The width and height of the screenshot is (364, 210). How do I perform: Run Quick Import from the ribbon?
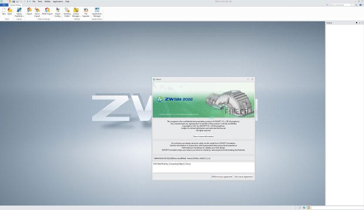pyautogui.click(x=37, y=12)
